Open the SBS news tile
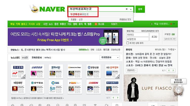 [56, 87]
